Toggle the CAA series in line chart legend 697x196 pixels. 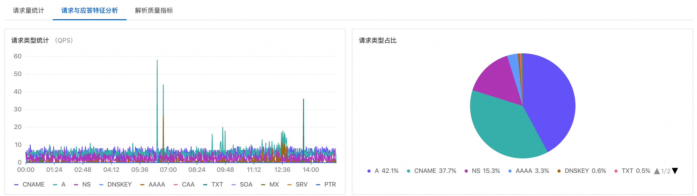[x=184, y=185]
